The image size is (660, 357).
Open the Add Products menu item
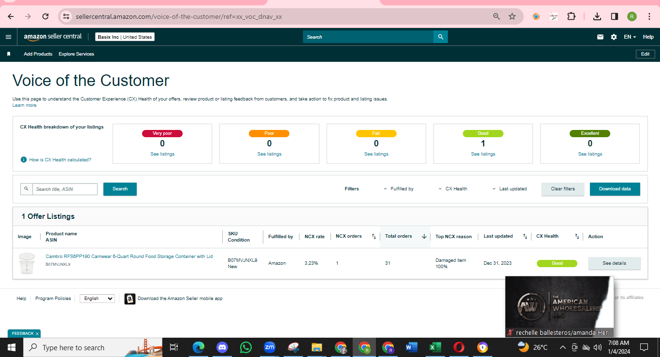click(38, 54)
